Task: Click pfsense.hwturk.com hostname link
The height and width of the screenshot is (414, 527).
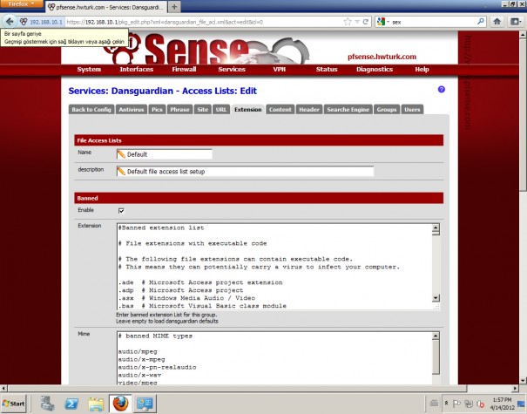Action: (x=382, y=57)
